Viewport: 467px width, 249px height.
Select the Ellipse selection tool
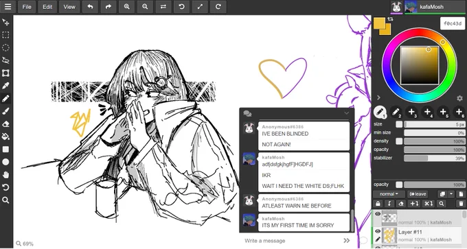(5, 47)
